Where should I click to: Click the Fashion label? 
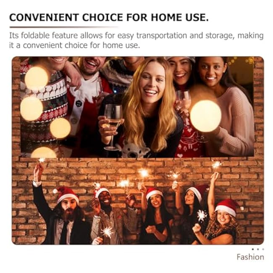click(x=250, y=257)
